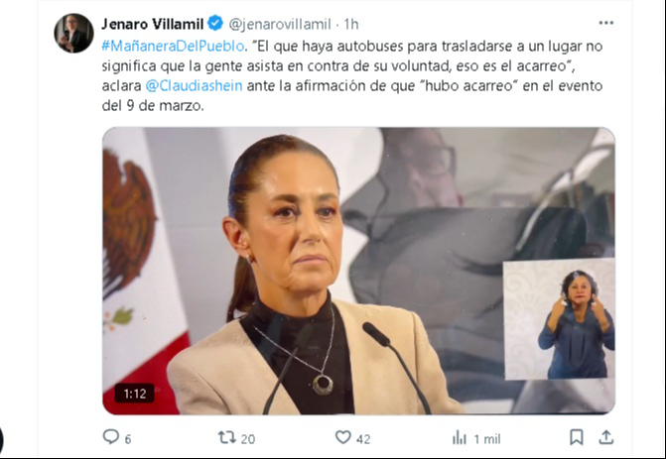Open the #MañaneraDelPueblo hashtag
Screen dimensions: 666x459
pos(173,46)
